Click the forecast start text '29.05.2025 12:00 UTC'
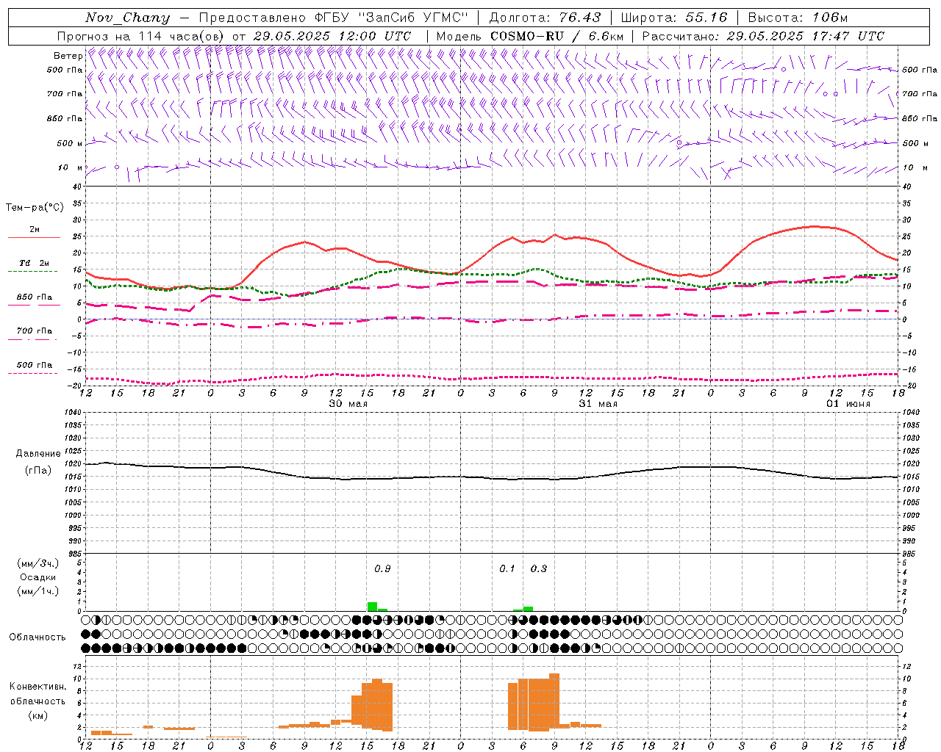This screenshot has width=941, height=752. pyautogui.click(x=332, y=36)
